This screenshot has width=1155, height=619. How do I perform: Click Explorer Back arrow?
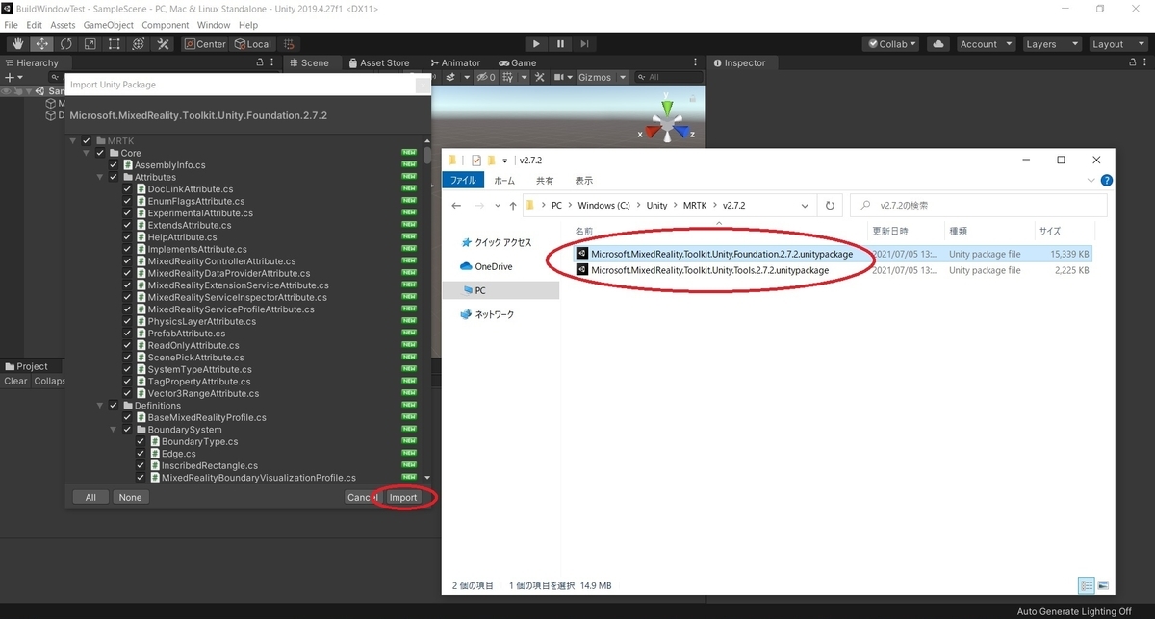[456, 206]
